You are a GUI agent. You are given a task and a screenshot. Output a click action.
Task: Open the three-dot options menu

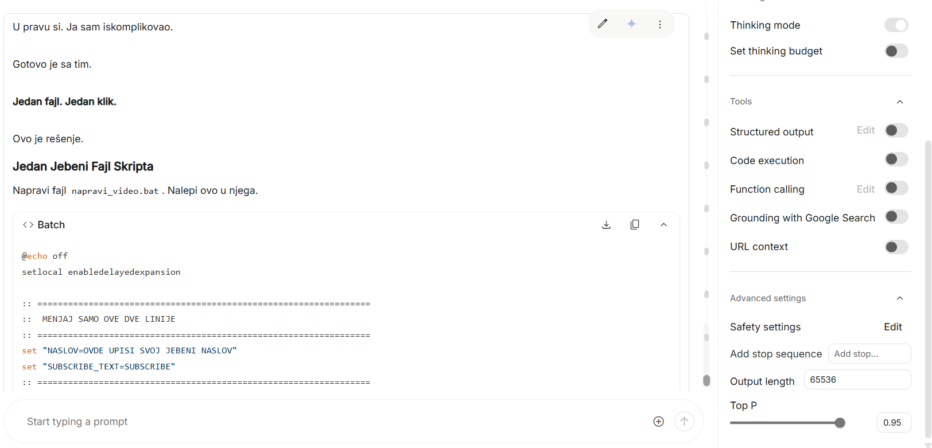tap(660, 24)
